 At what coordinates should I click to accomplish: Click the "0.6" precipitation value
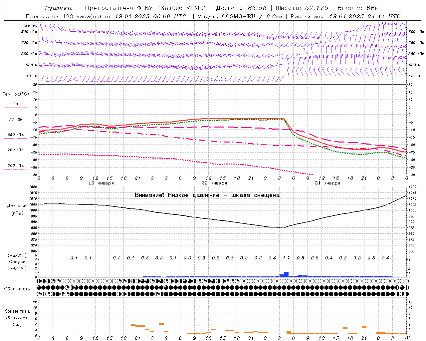tap(315, 258)
